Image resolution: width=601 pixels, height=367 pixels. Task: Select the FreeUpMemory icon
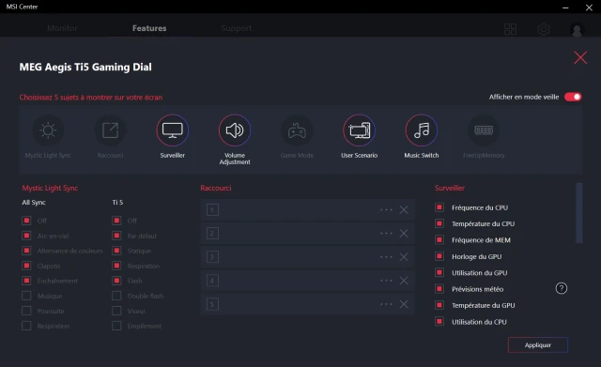pos(484,130)
